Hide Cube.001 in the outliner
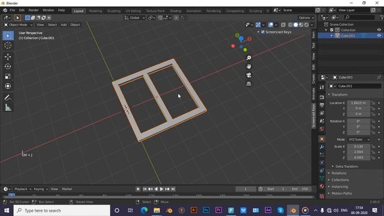The image size is (384, 216). pyautogui.click(x=379, y=35)
